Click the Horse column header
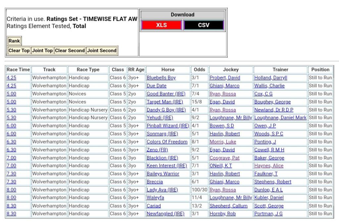 click(x=168, y=70)
